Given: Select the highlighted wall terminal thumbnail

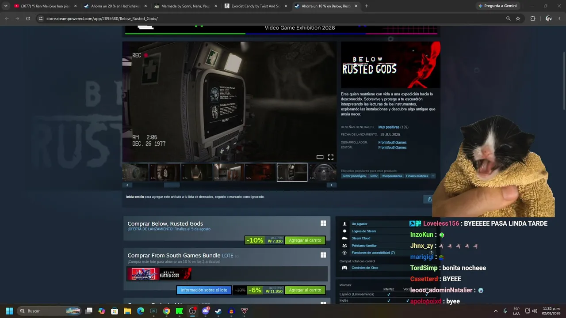Looking at the screenshot, I should pos(292,172).
